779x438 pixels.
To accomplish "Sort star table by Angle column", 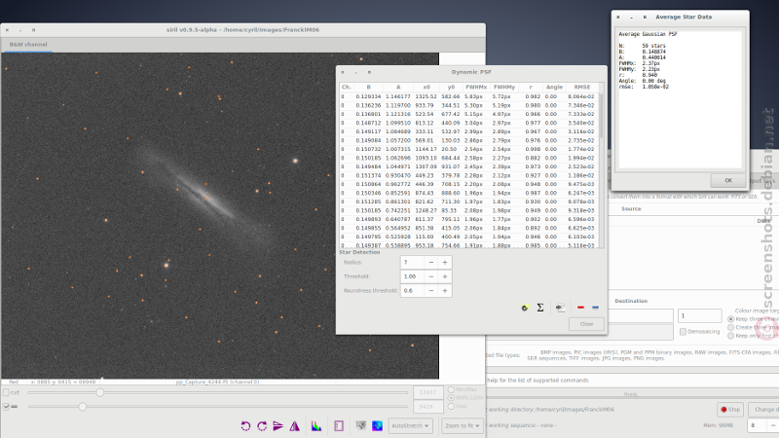I will (x=554, y=87).
